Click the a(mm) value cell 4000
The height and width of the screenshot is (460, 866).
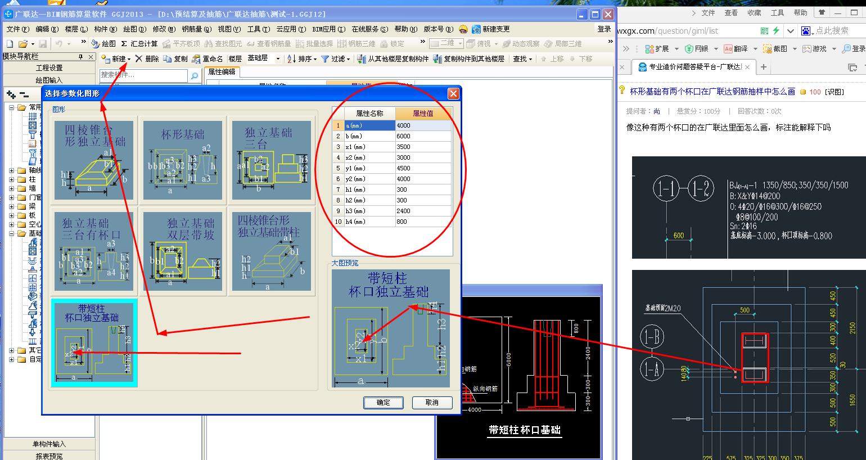pyautogui.click(x=423, y=125)
